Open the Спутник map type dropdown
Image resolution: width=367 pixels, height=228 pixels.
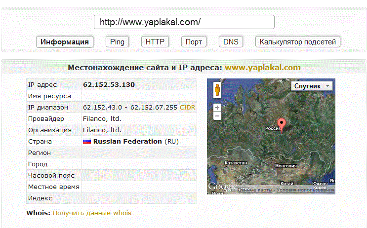click(x=312, y=86)
